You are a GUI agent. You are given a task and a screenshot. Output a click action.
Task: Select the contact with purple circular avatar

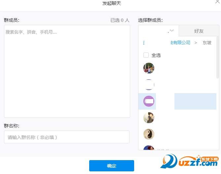tap(149, 101)
